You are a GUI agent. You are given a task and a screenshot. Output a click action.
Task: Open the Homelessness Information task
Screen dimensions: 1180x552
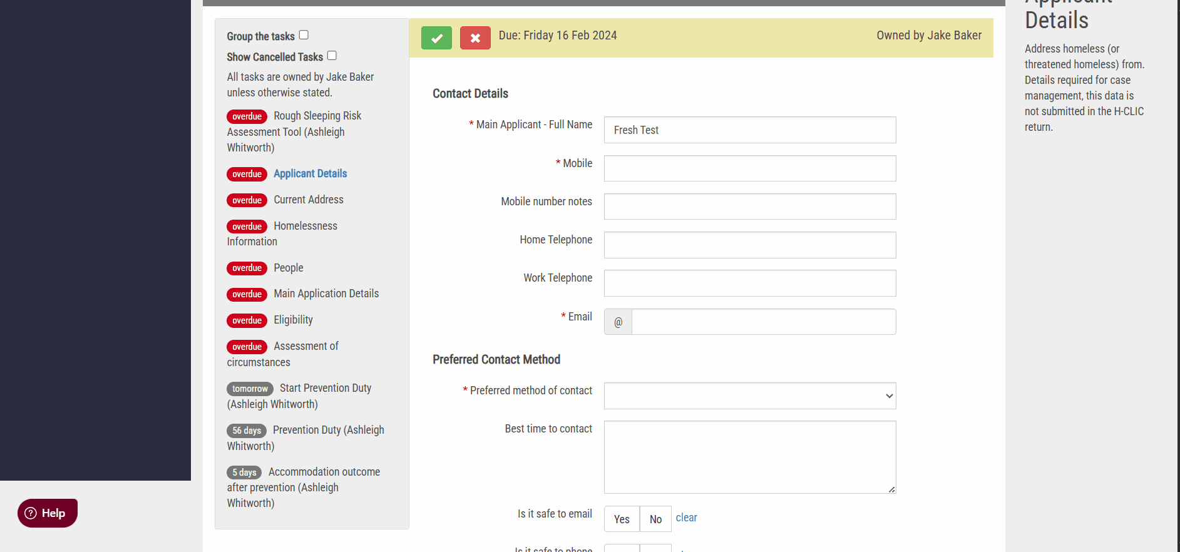(282, 233)
